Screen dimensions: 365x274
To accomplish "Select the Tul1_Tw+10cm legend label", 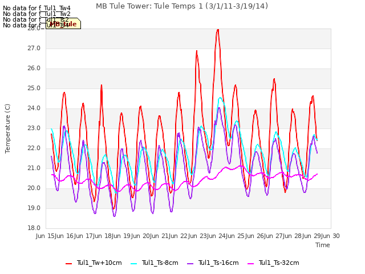I will tap(99, 263).
